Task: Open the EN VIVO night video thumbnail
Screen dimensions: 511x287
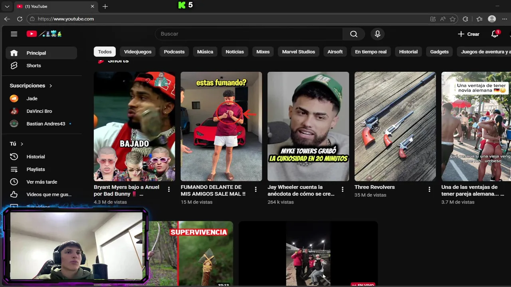Action: (308, 254)
